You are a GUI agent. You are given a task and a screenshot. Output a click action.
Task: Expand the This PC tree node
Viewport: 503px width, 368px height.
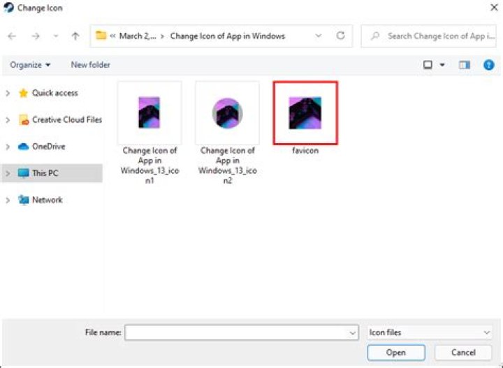(8, 173)
